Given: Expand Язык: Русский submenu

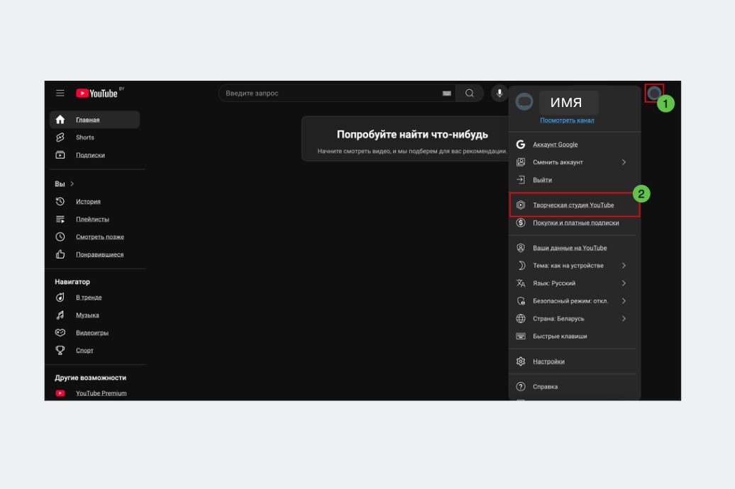Looking at the screenshot, I should (x=573, y=283).
